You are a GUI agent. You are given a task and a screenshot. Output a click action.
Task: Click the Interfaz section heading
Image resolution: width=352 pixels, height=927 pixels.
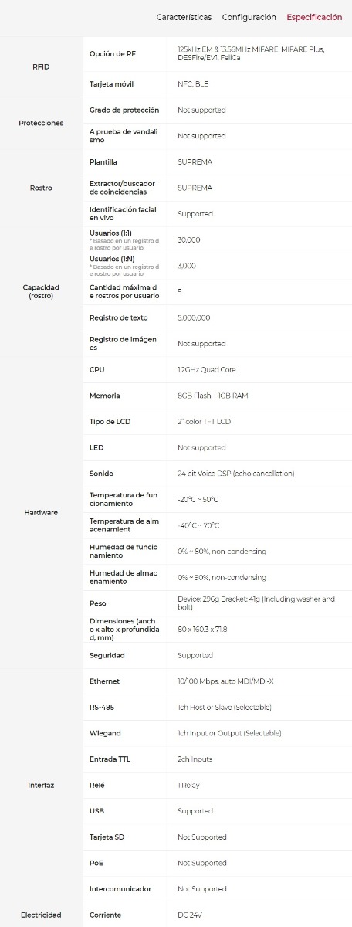pyautogui.click(x=42, y=785)
